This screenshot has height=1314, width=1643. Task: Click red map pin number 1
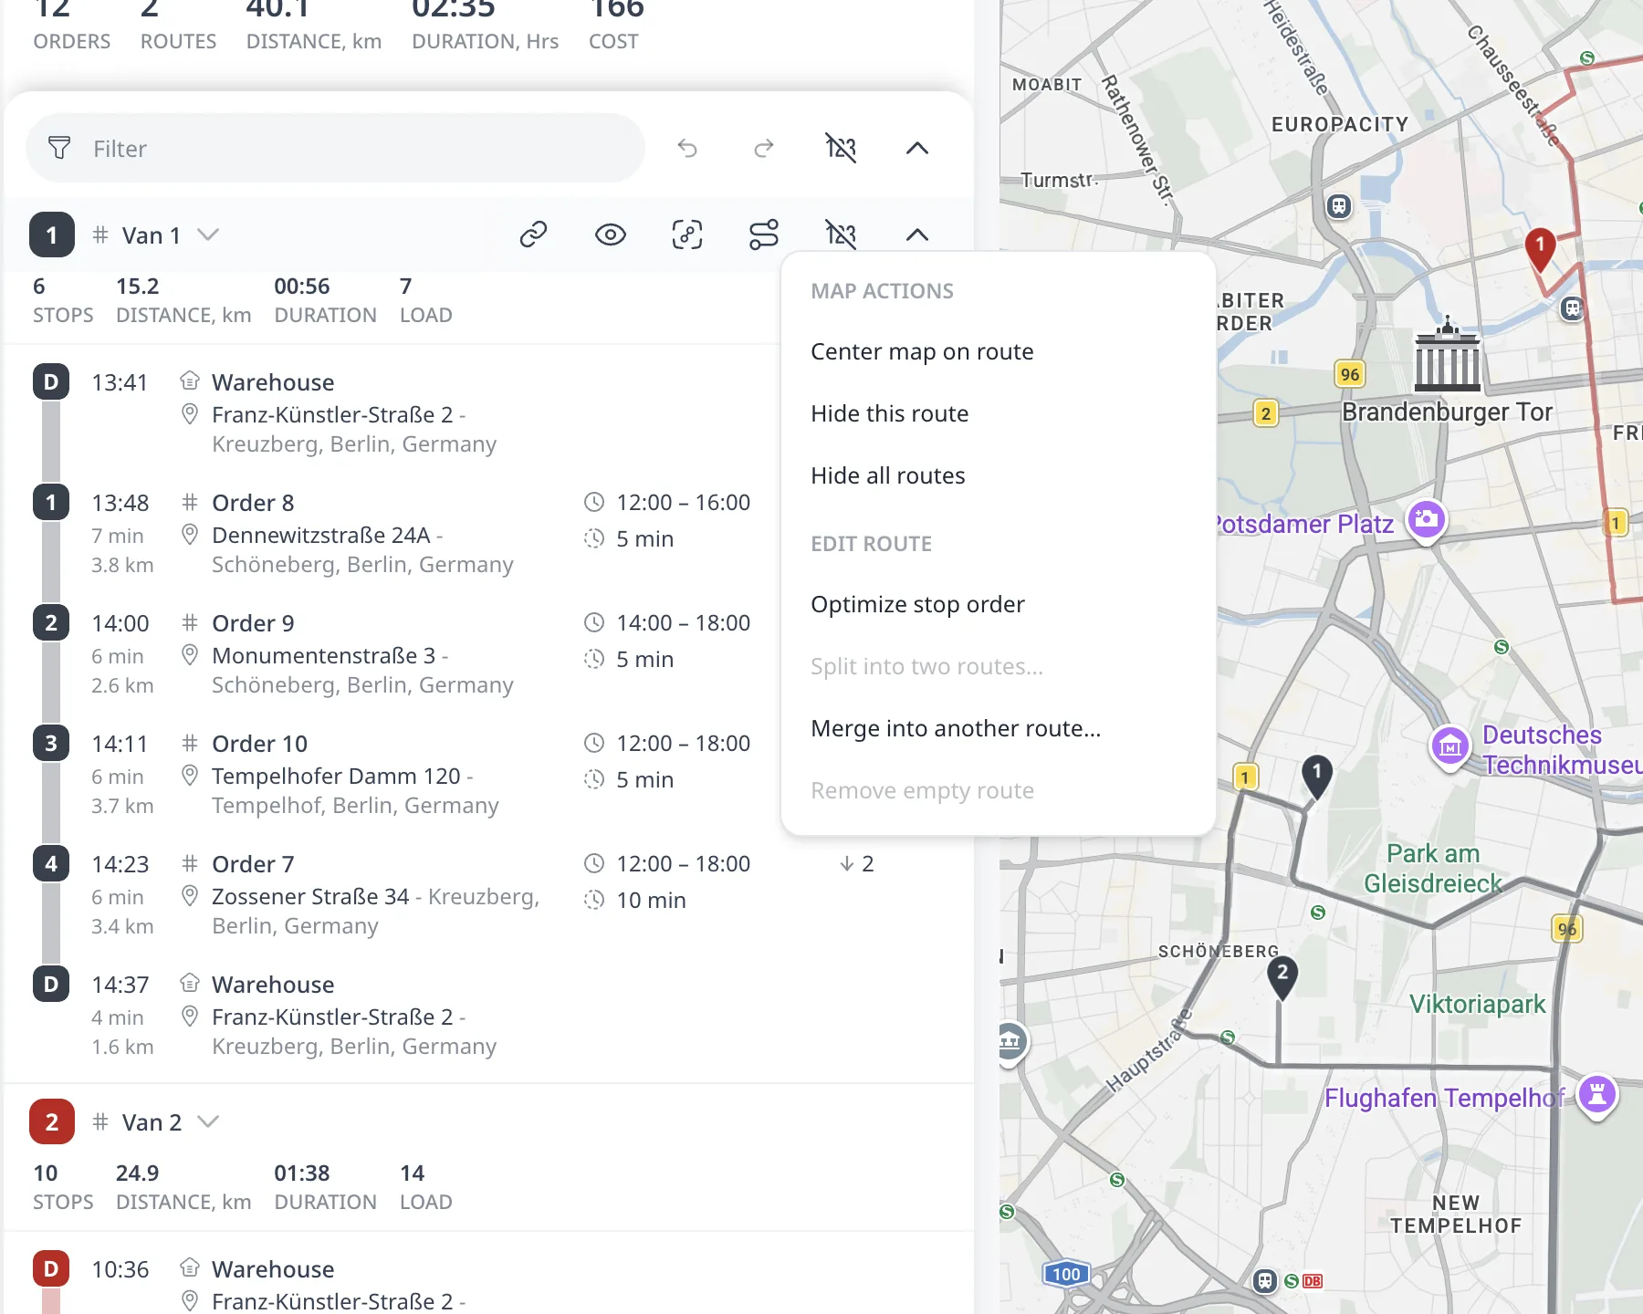(1540, 249)
